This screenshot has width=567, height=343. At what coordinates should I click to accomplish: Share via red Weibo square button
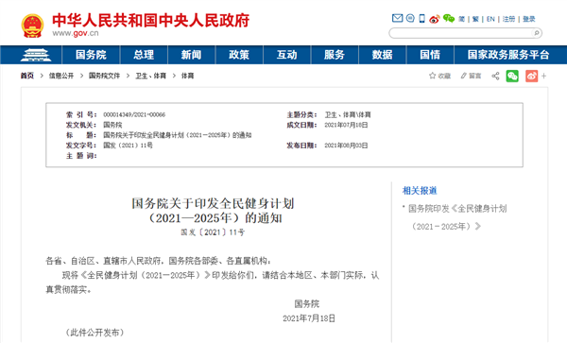(x=531, y=76)
